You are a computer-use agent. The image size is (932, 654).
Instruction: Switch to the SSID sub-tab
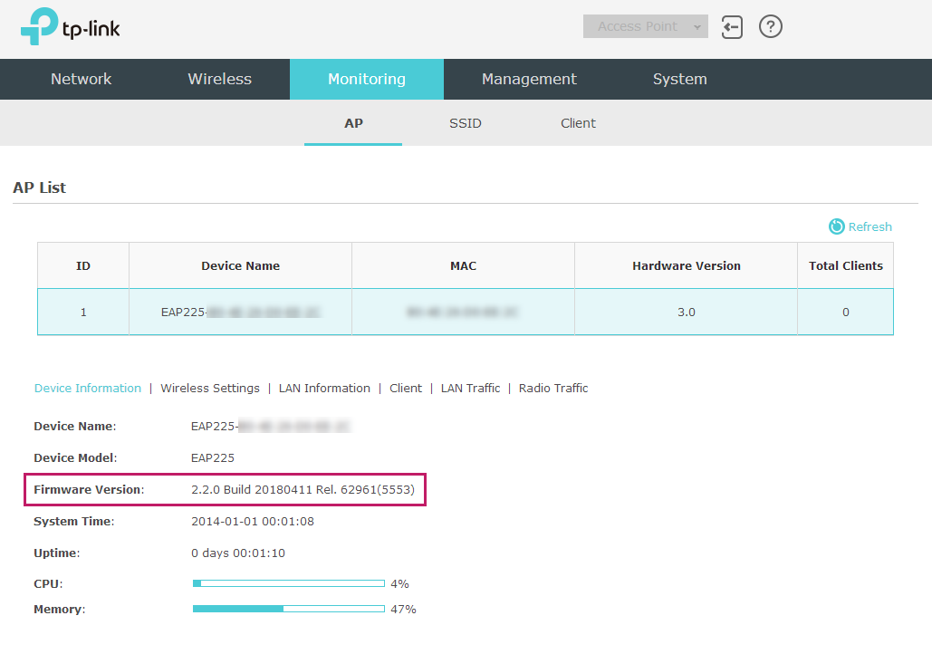pos(466,123)
